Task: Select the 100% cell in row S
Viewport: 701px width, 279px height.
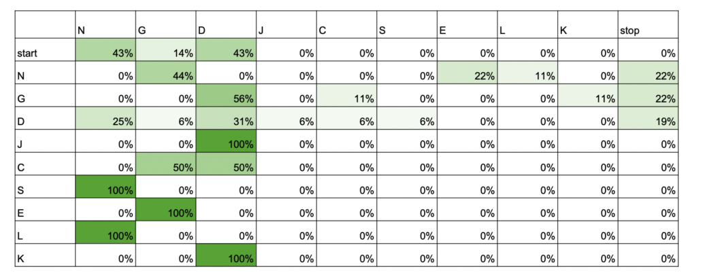Action: (105, 190)
